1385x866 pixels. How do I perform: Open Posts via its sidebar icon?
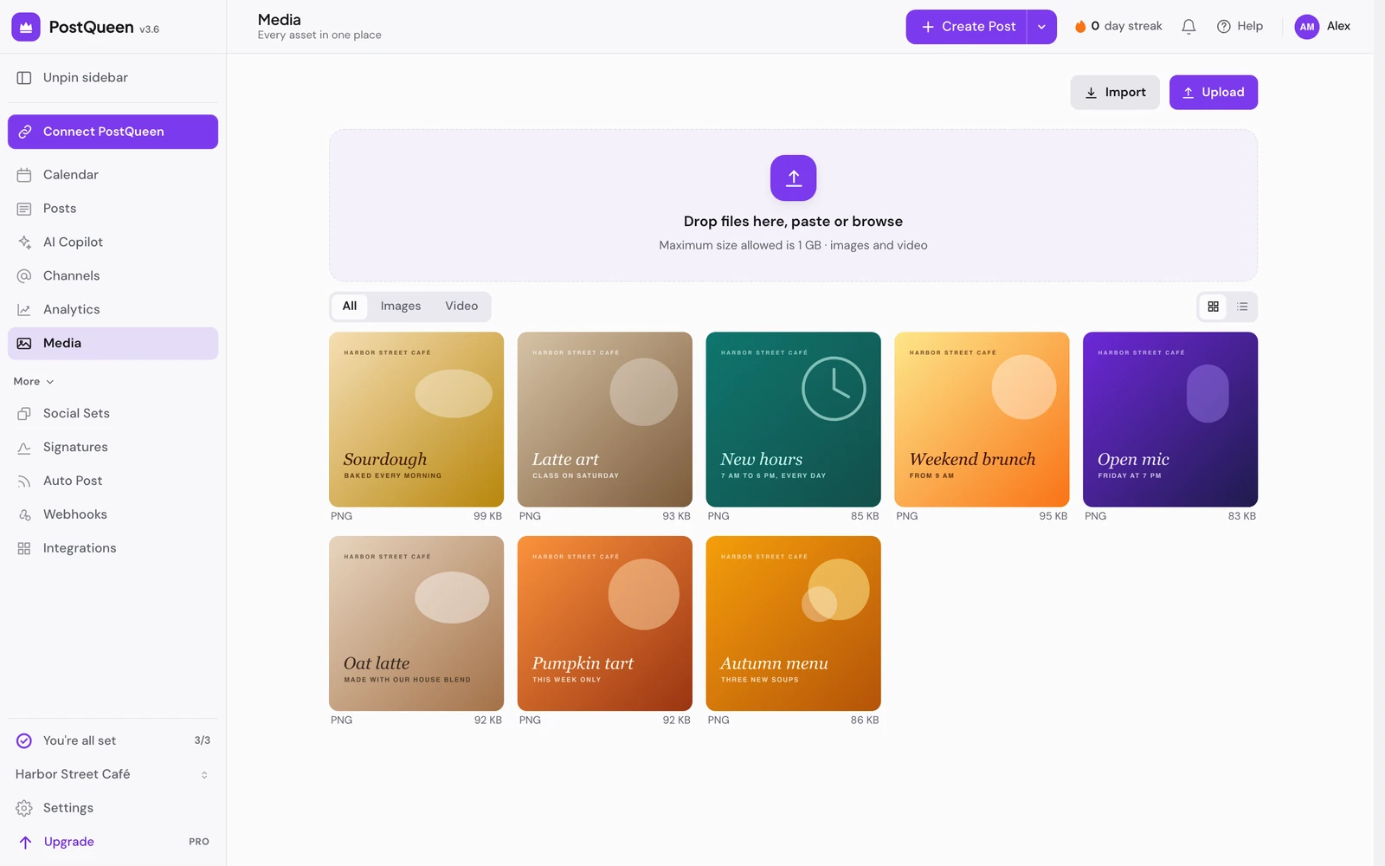click(24, 209)
